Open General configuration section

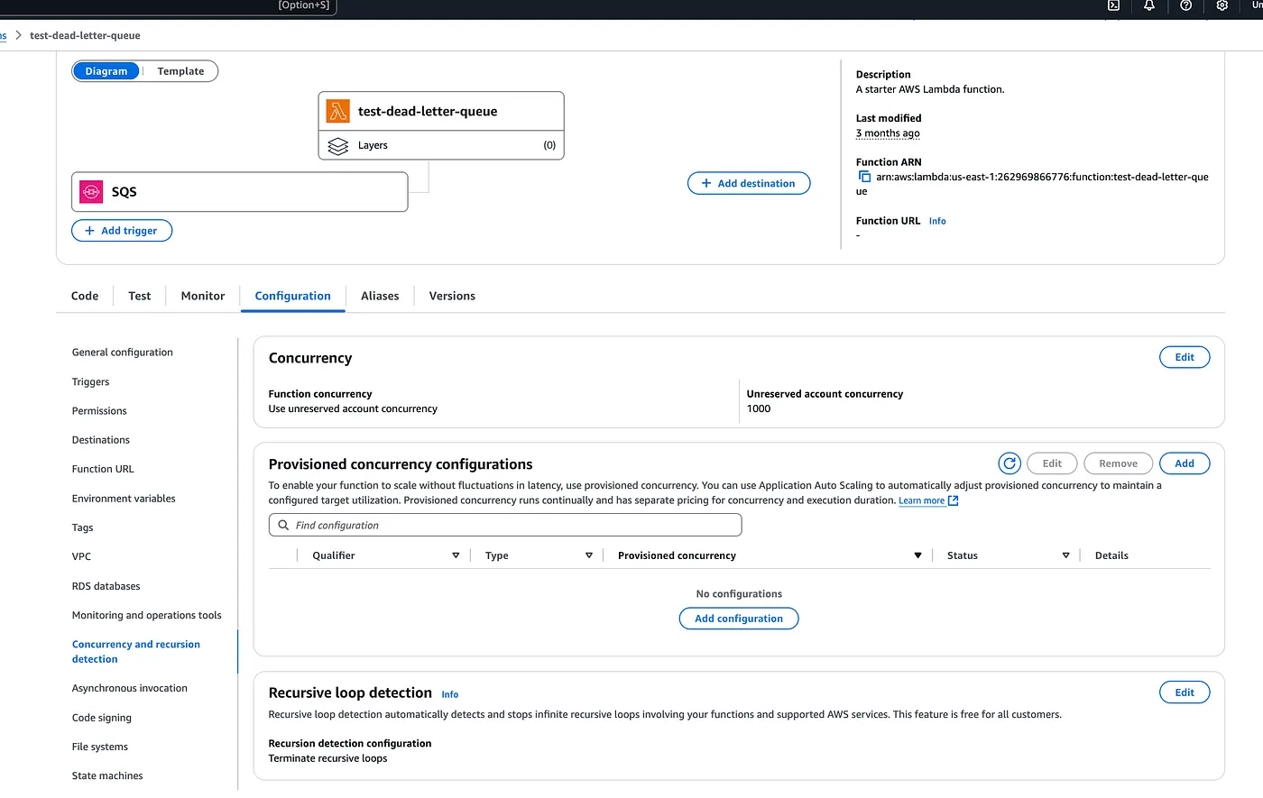coord(123,353)
